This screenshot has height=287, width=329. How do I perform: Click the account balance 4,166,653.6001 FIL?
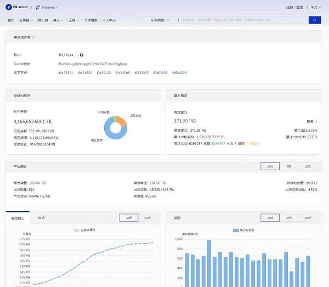click(x=33, y=121)
